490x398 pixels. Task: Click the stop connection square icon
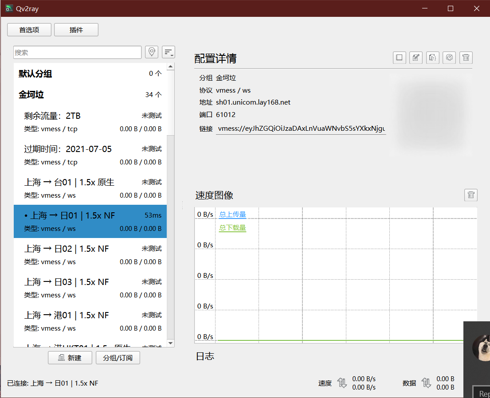(399, 58)
